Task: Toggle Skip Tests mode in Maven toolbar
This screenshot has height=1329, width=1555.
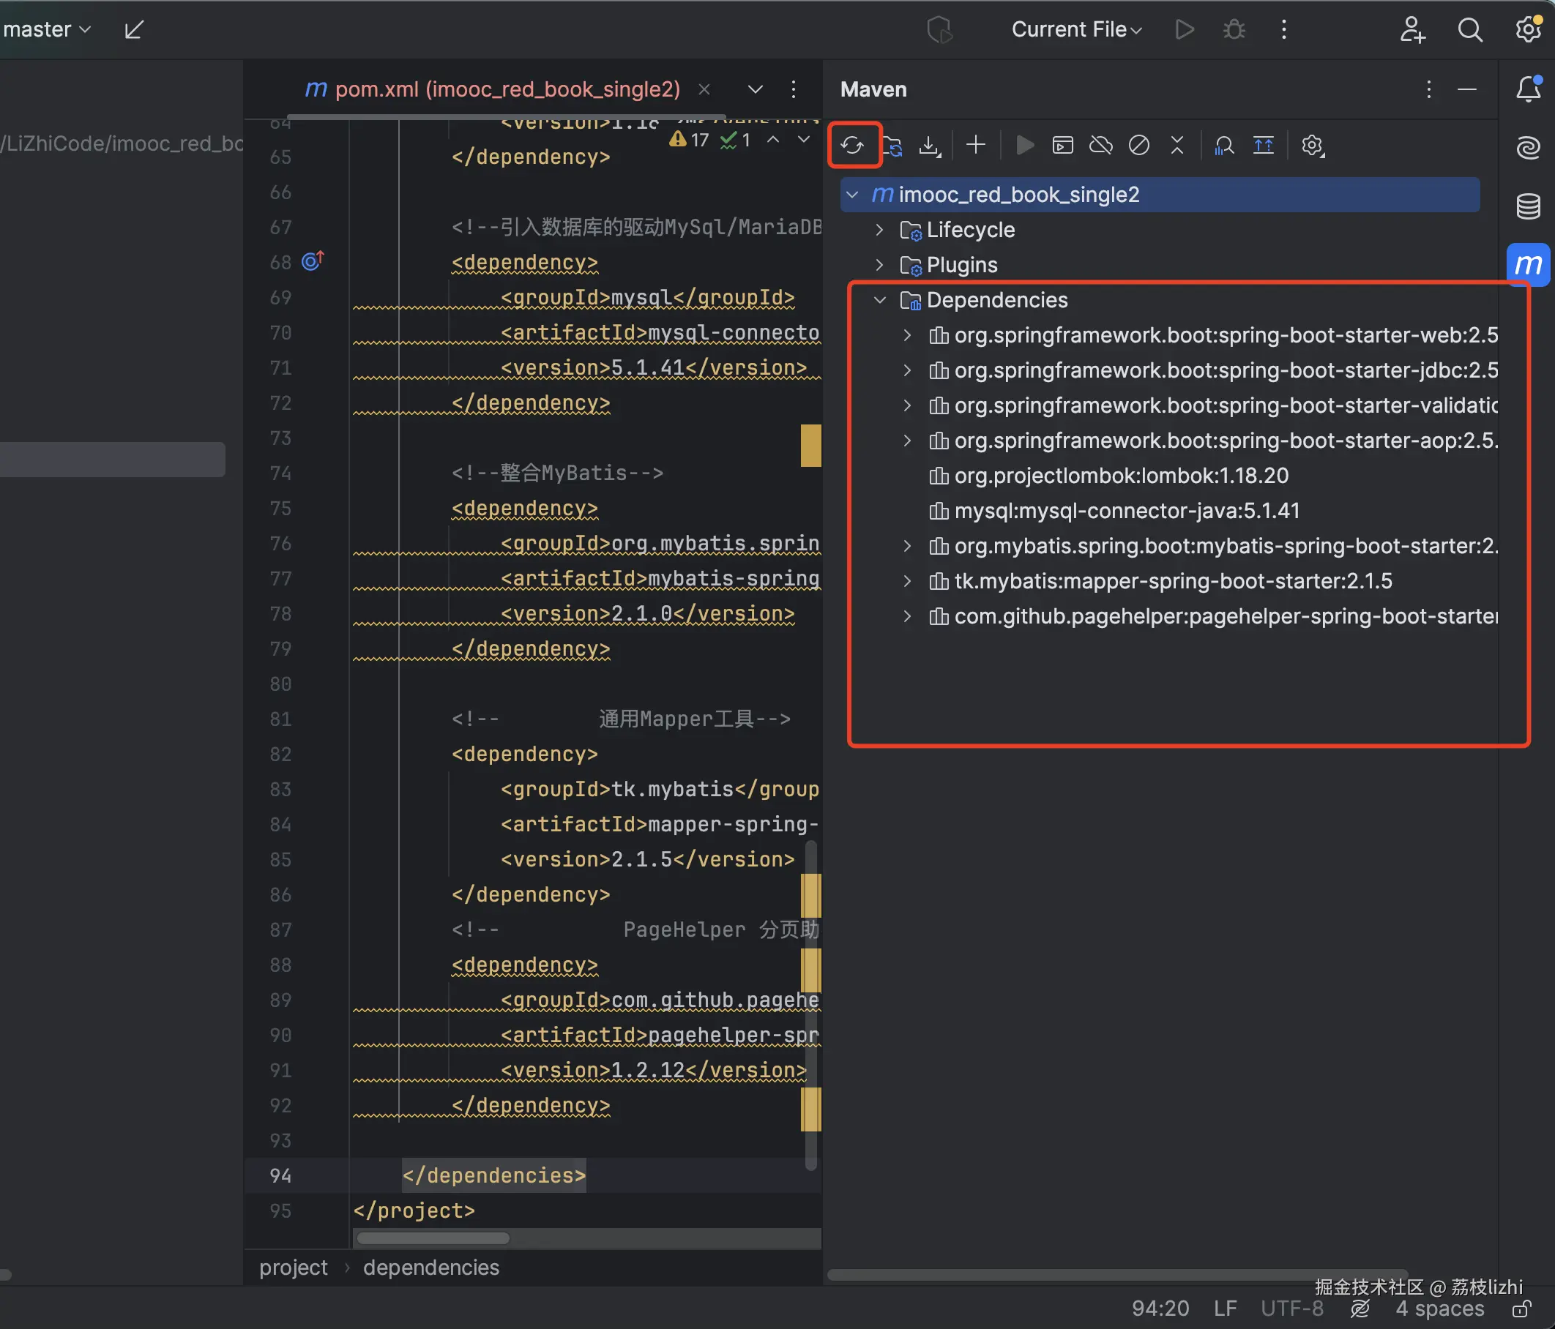Action: coord(1138,145)
